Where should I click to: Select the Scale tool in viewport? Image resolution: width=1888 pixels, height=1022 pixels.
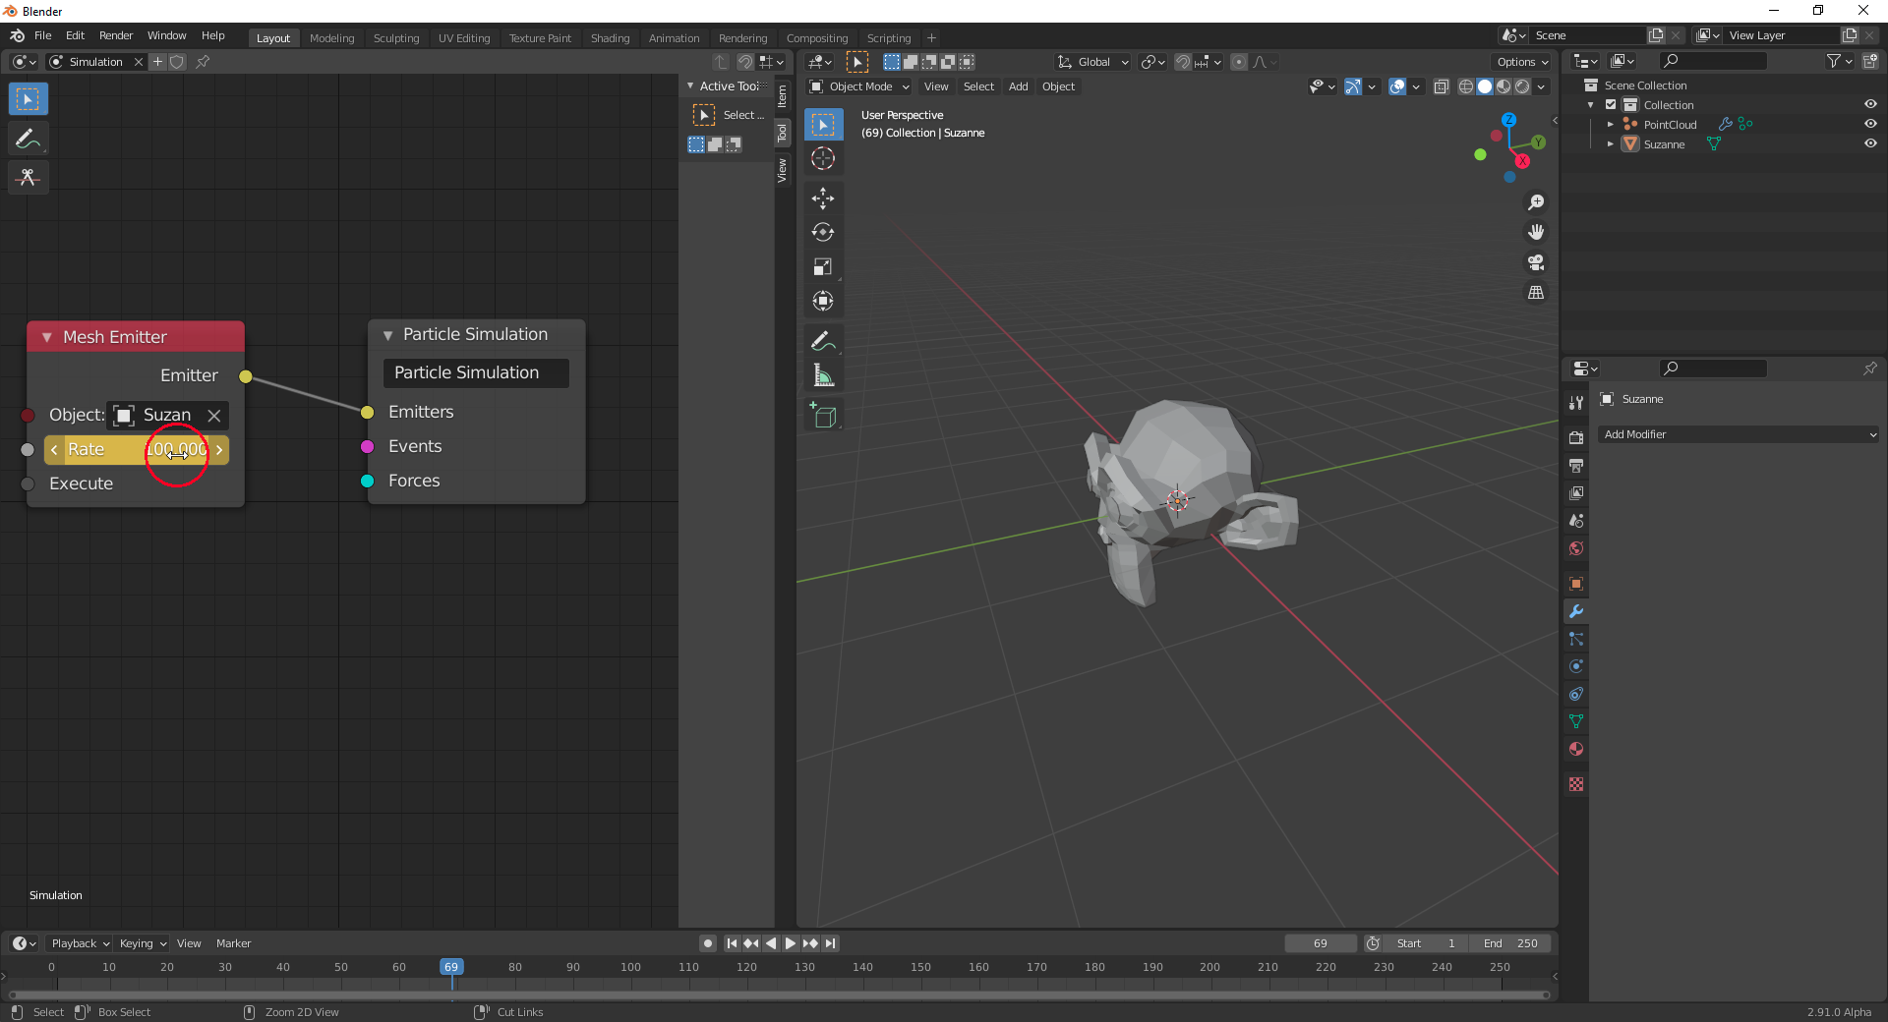(x=823, y=267)
